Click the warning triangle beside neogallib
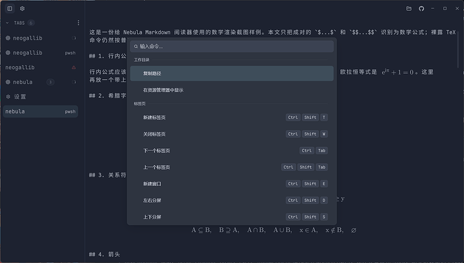This screenshot has width=464, height=263. pyautogui.click(x=74, y=68)
